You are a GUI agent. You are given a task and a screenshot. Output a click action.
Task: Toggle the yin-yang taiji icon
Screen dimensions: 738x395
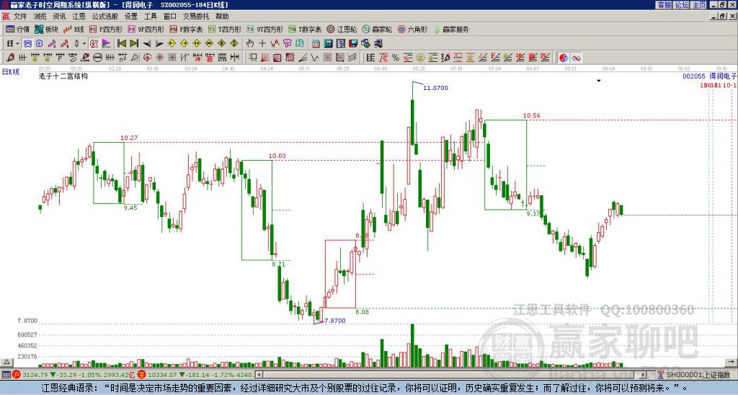pos(564,58)
